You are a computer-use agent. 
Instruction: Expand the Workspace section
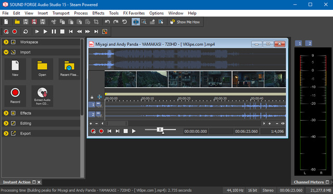[6, 42]
